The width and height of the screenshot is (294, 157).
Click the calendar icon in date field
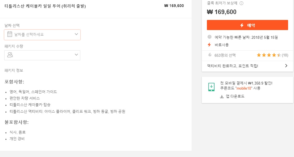(10, 34)
